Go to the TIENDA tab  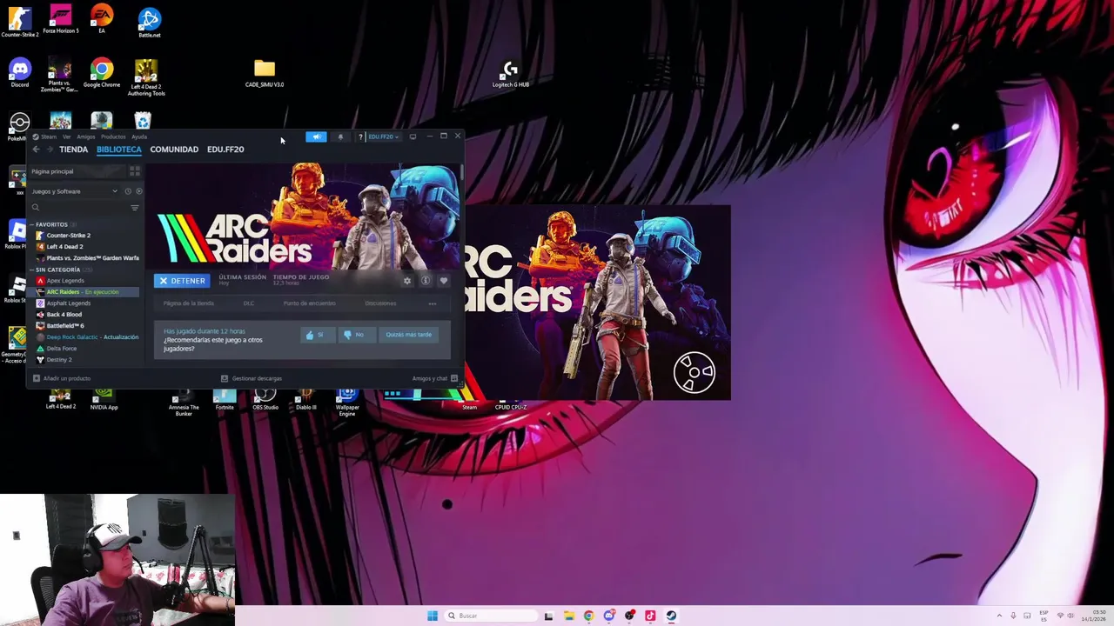[x=73, y=150]
